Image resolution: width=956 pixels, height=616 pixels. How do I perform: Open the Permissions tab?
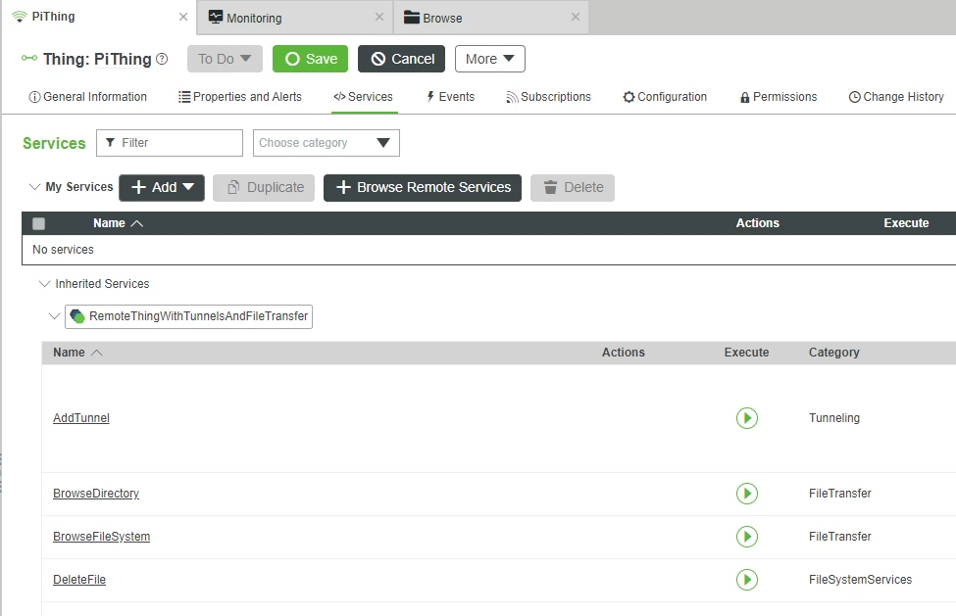pyautogui.click(x=778, y=97)
